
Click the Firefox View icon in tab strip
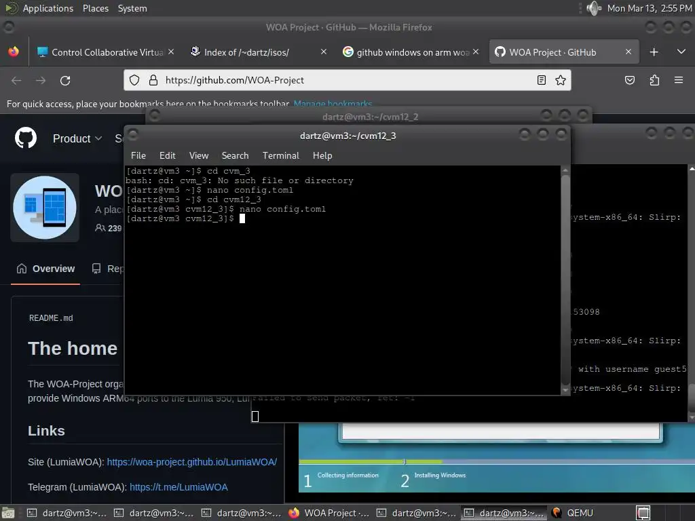[14, 52]
